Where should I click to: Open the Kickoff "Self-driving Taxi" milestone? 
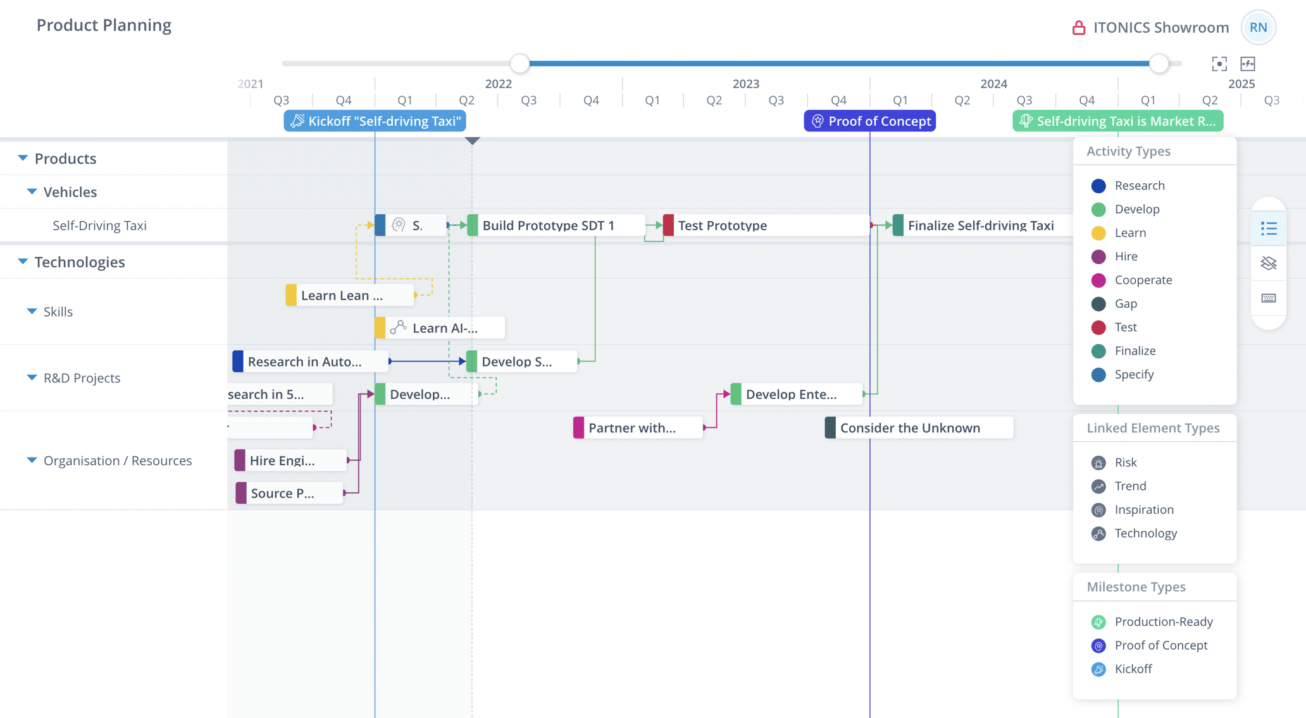[374, 121]
